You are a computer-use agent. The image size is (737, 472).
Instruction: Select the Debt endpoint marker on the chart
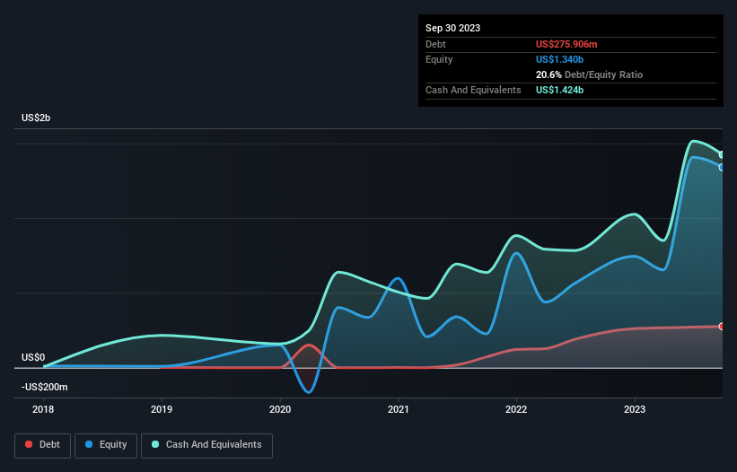722,327
